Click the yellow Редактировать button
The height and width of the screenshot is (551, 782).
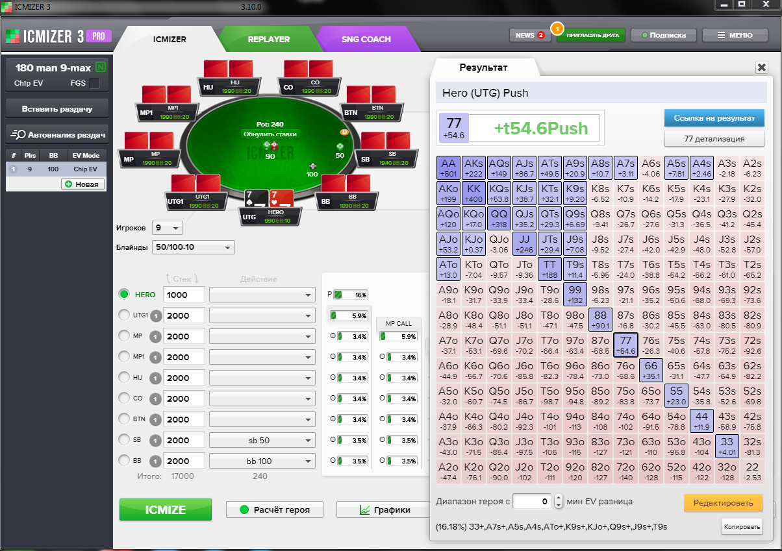pyautogui.click(x=723, y=502)
